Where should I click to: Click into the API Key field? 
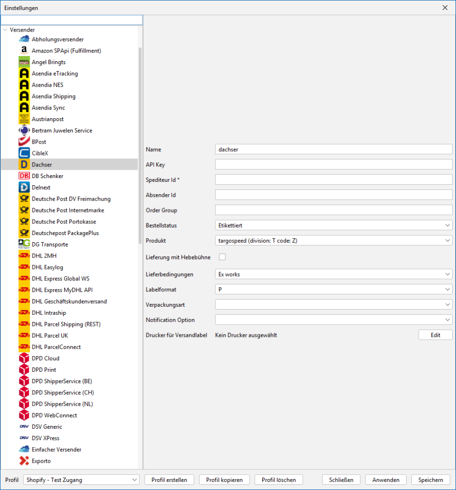pyautogui.click(x=334, y=165)
